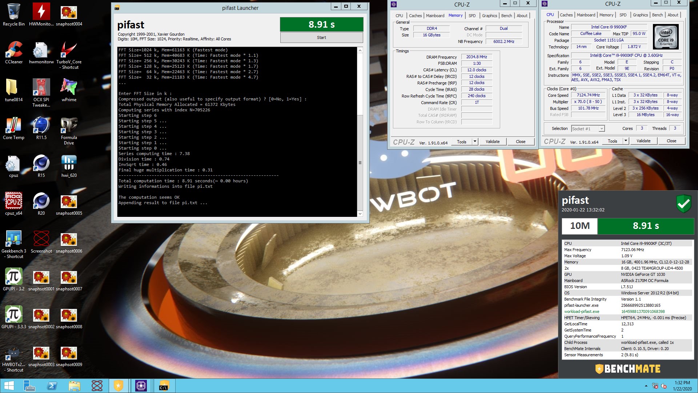This screenshot has width=698, height=393.
Task: Launch GPUPI - 3.3.3 icon
Action: (x=14, y=317)
